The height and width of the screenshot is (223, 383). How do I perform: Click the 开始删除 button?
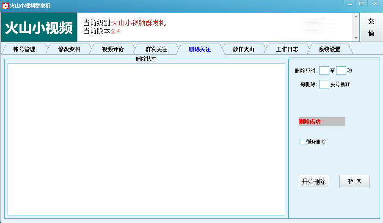click(x=314, y=182)
